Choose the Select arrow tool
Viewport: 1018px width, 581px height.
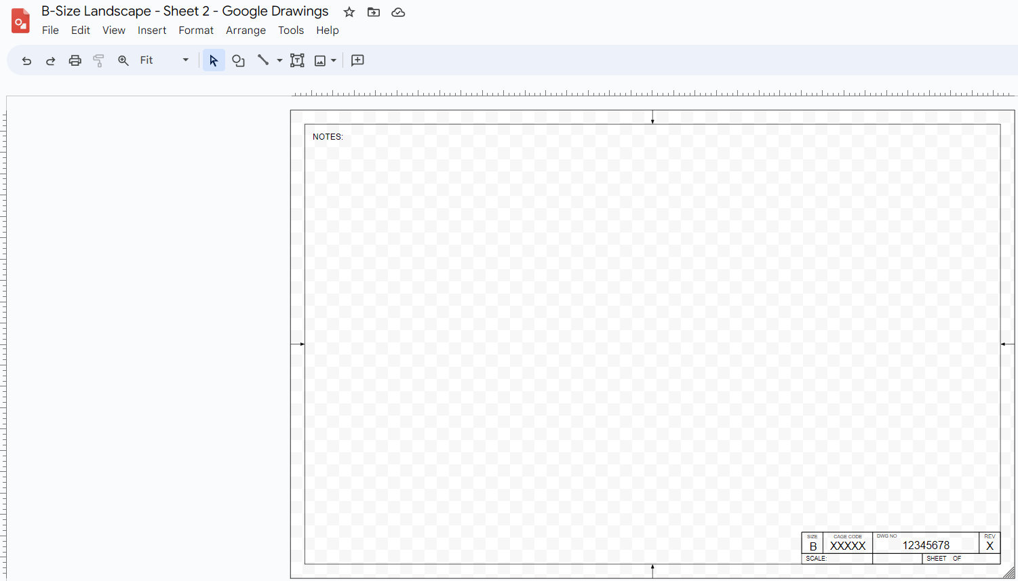pyautogui.click(x=214, y=60)
